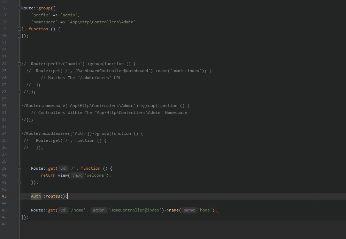Click line number 30 in the gutter

[4, 106]
